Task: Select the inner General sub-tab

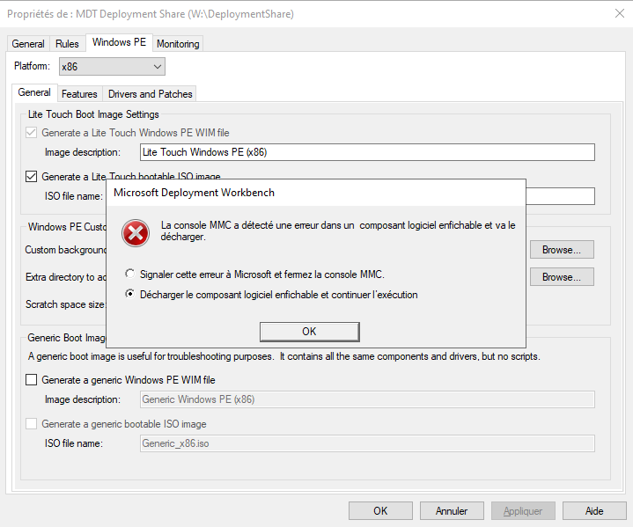Action: click(34, 92)
